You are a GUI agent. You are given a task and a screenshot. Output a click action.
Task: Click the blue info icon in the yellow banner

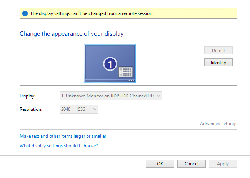[x=25, y=13]
